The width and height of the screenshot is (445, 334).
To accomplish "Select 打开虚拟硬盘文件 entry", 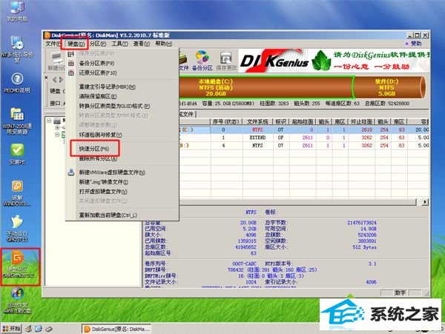I will [x=103, y=192].
